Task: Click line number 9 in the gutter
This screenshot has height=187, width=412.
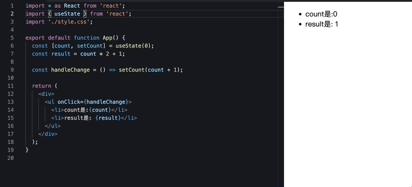Action: tap(12, 70)
